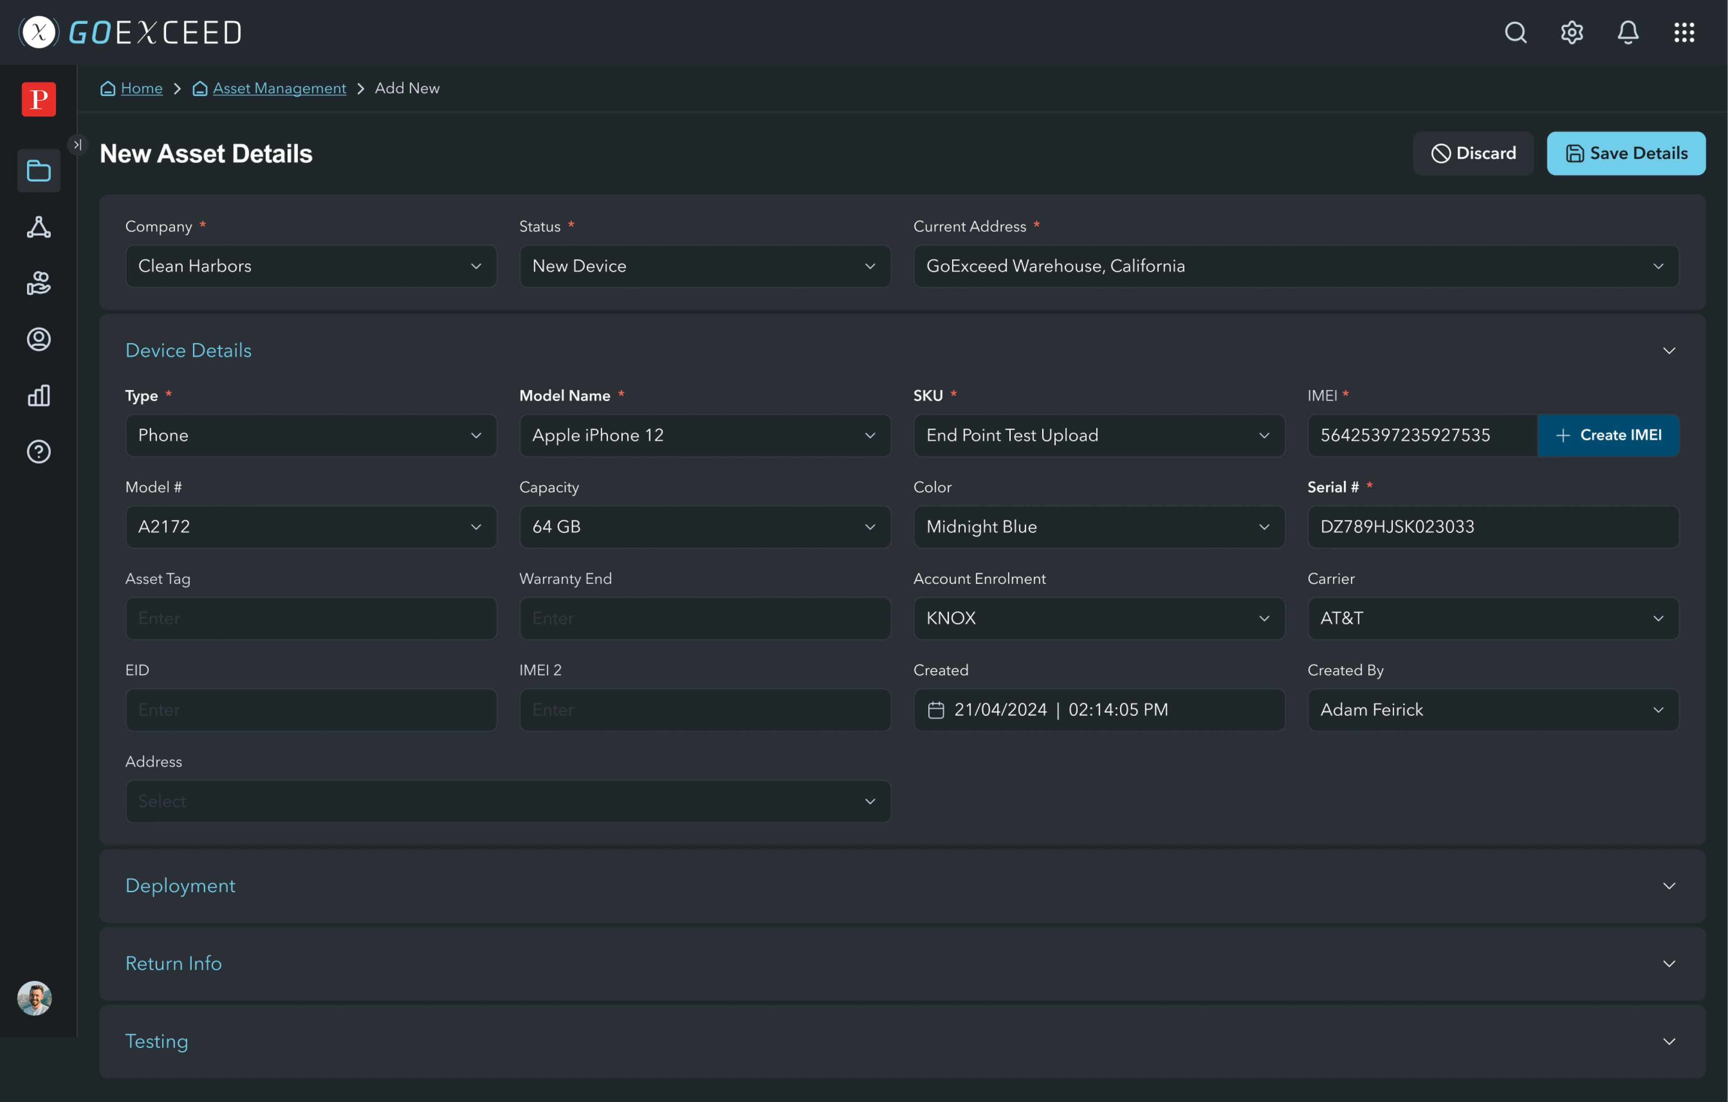Open the Capacity dropdown showing 64 GB
This screenshot has width=1728, height=1102.
click(x=705, y=527)
